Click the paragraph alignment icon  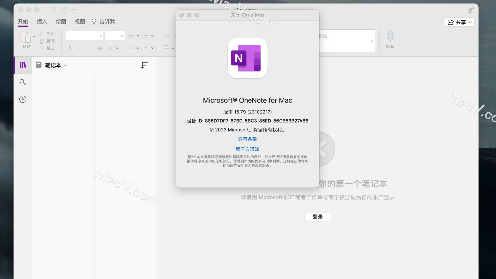[166, 48]
